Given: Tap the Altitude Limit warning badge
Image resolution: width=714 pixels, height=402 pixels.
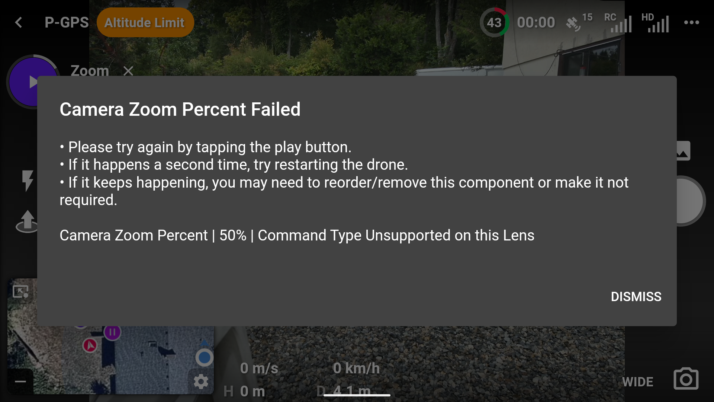Looking at the screenshot, I should pos(145,22).
